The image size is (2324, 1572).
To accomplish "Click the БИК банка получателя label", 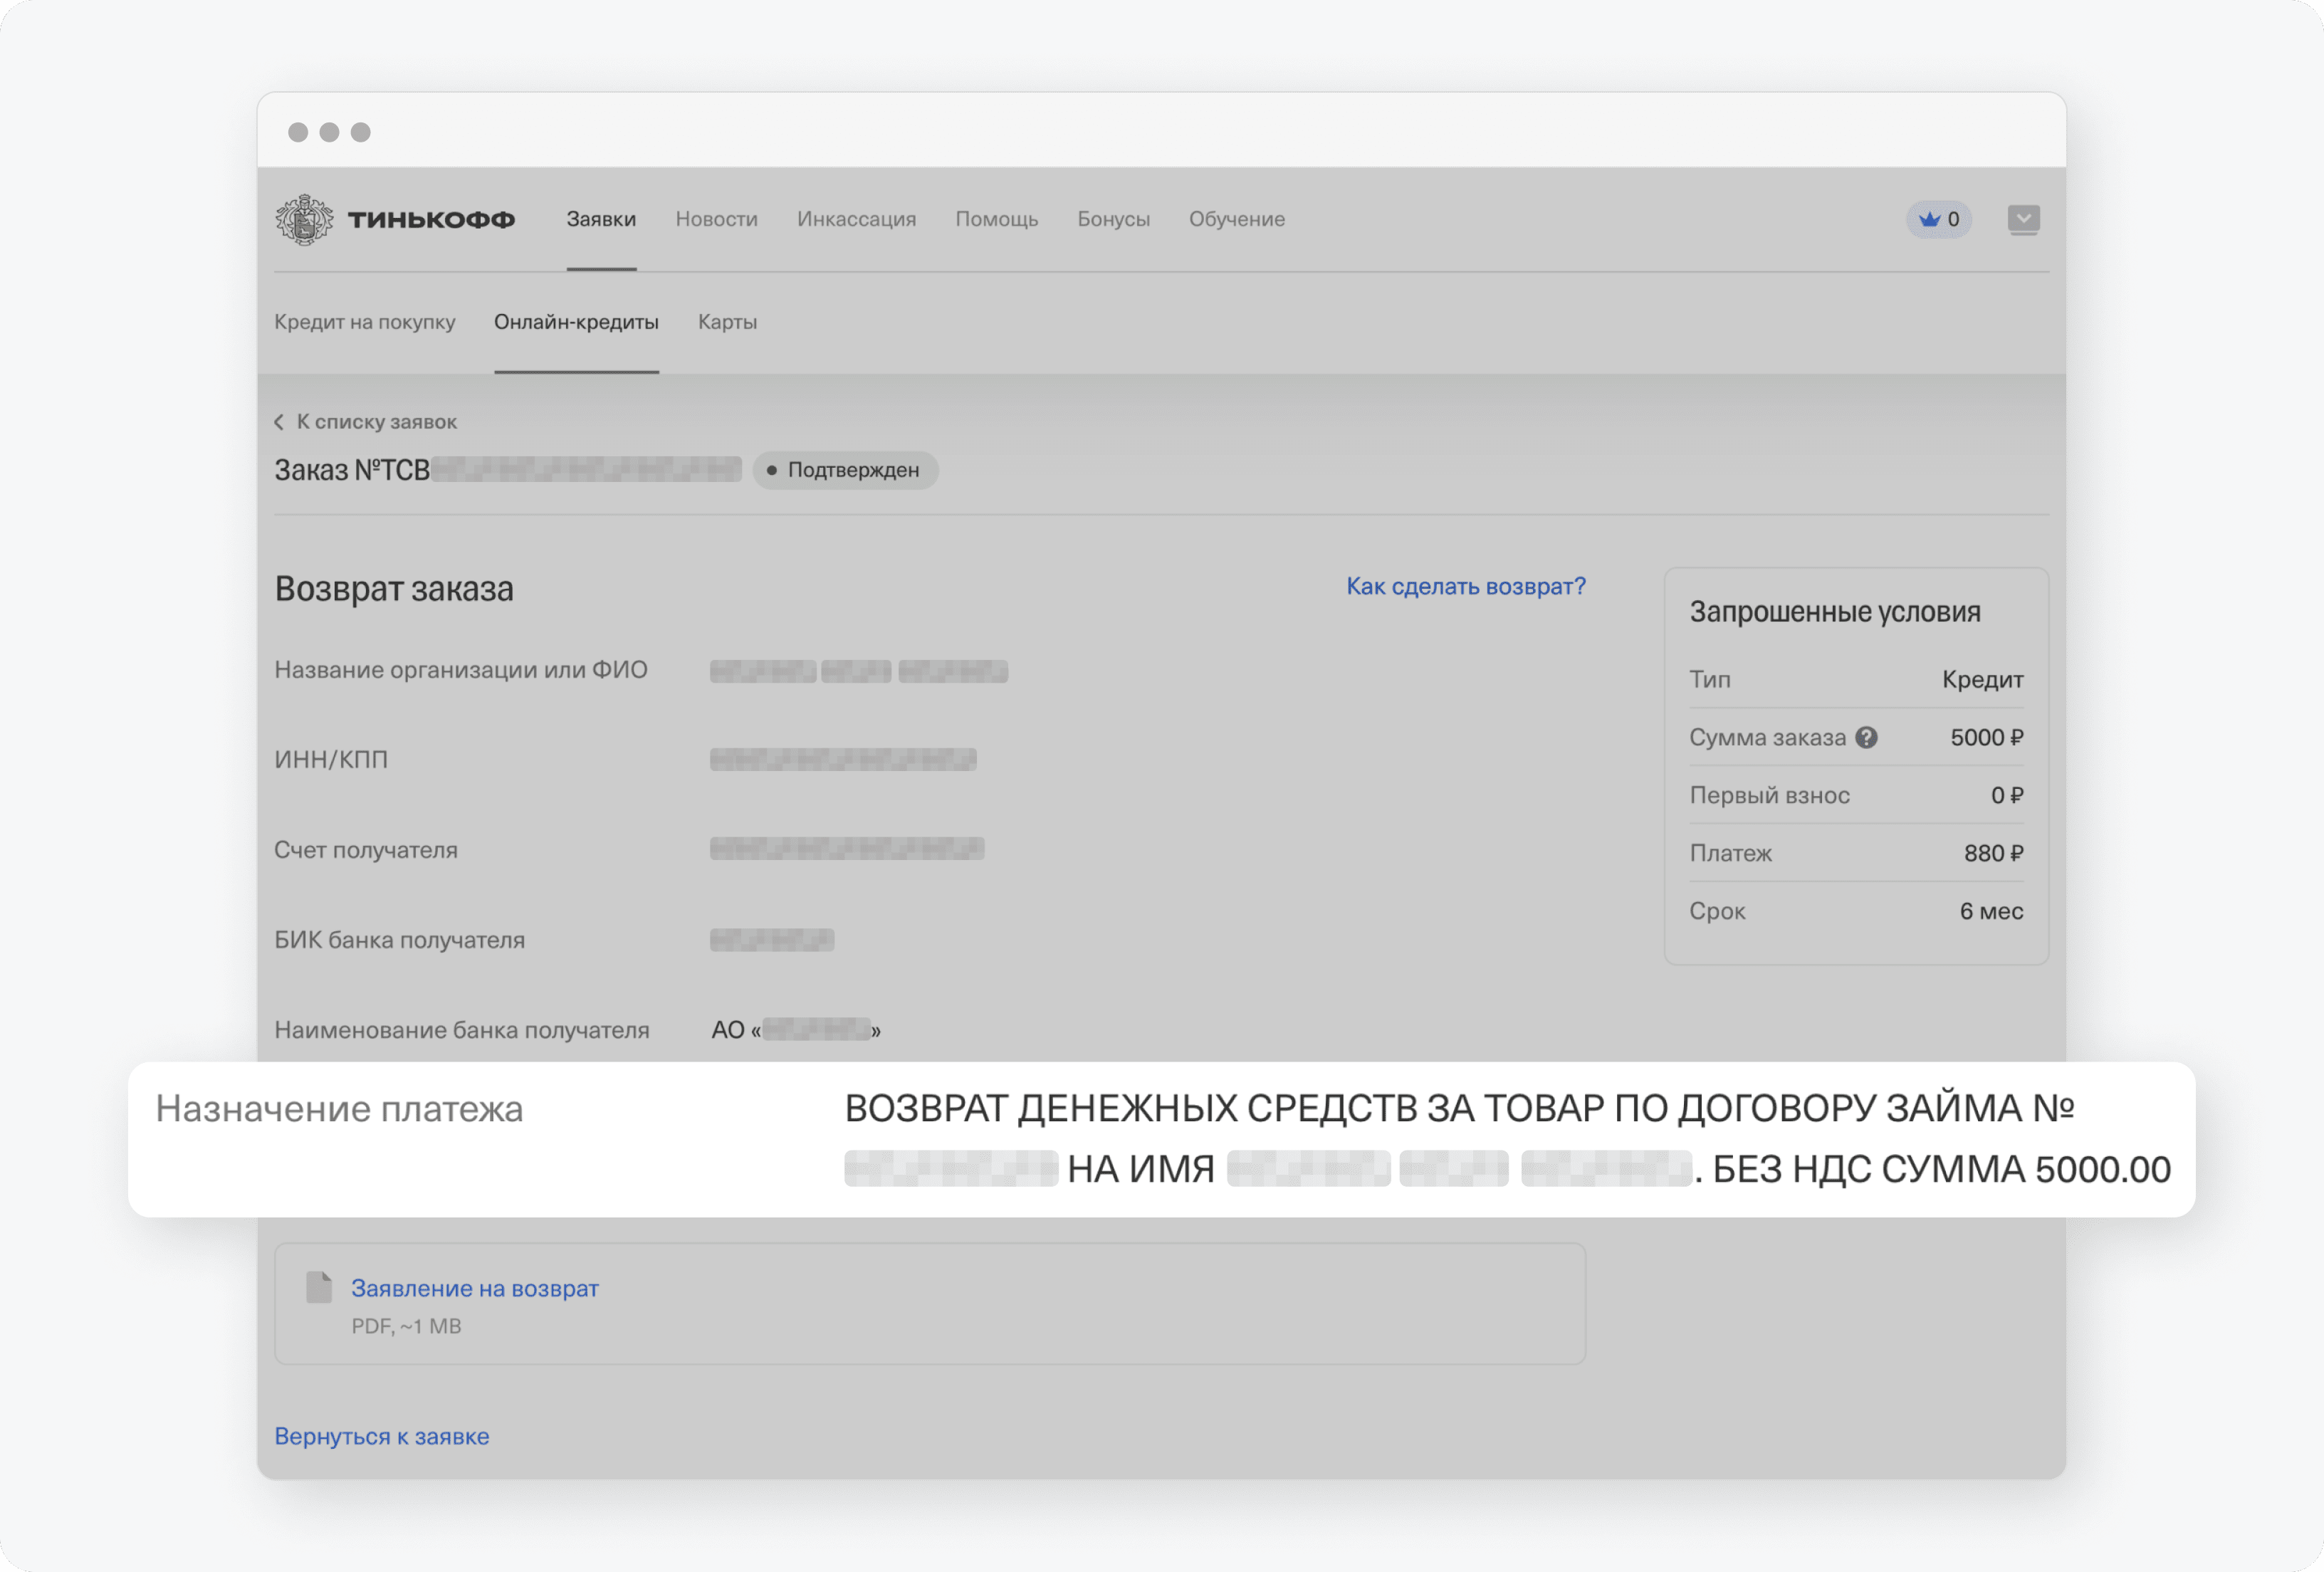I will 399,940.
